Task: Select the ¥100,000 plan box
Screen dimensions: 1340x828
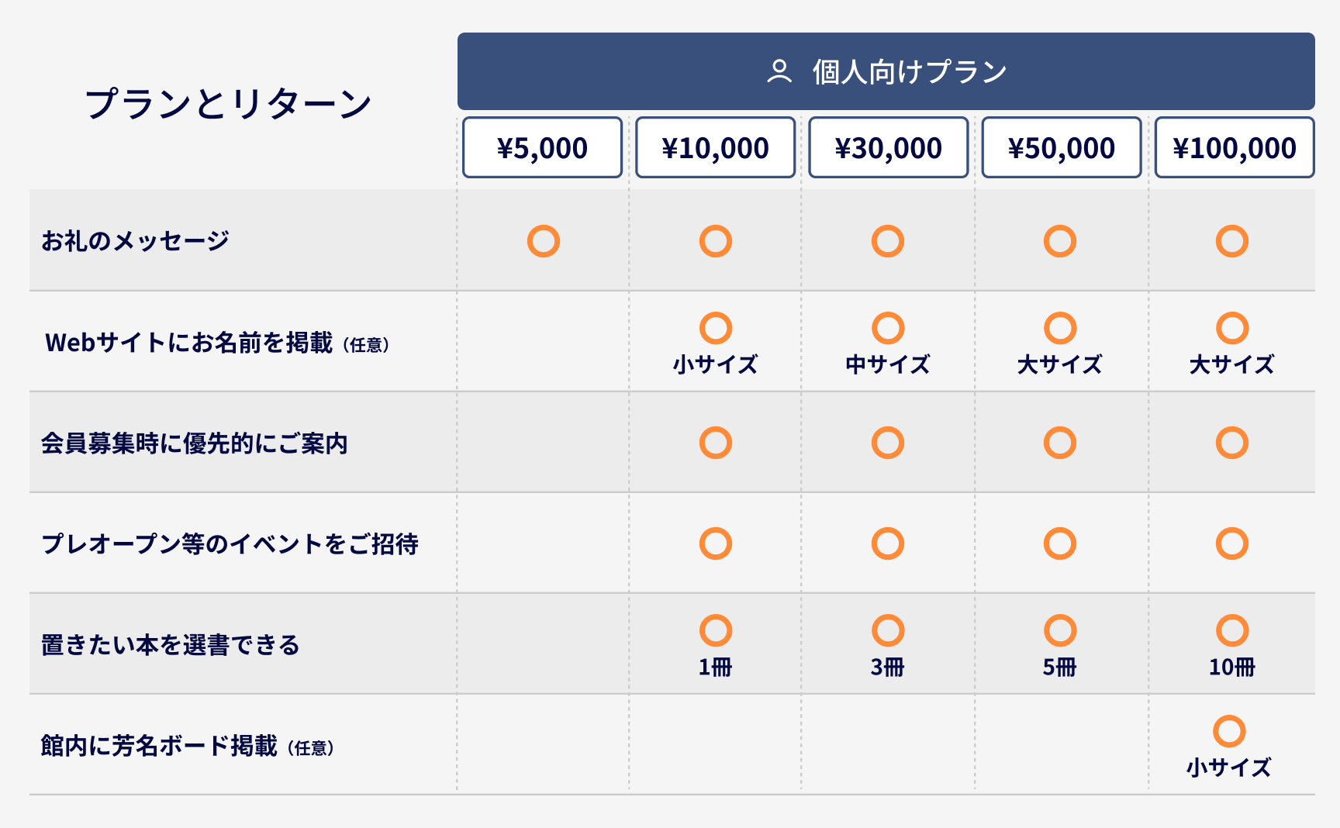Action: pos(1234,147)
